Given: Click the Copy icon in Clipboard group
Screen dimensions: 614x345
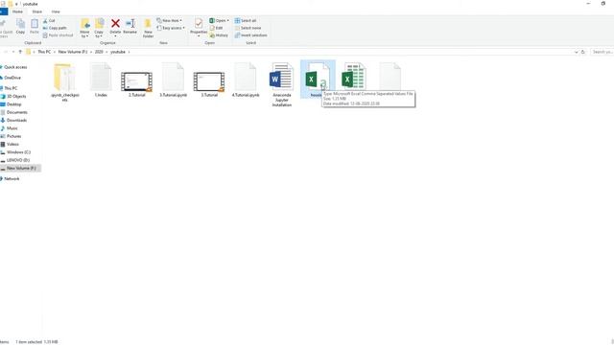Looking at the screenshot, I should tap(20, 27).
